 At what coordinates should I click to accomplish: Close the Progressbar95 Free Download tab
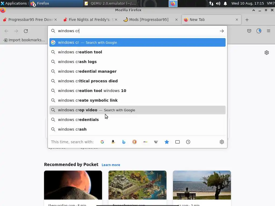[56, 20]
